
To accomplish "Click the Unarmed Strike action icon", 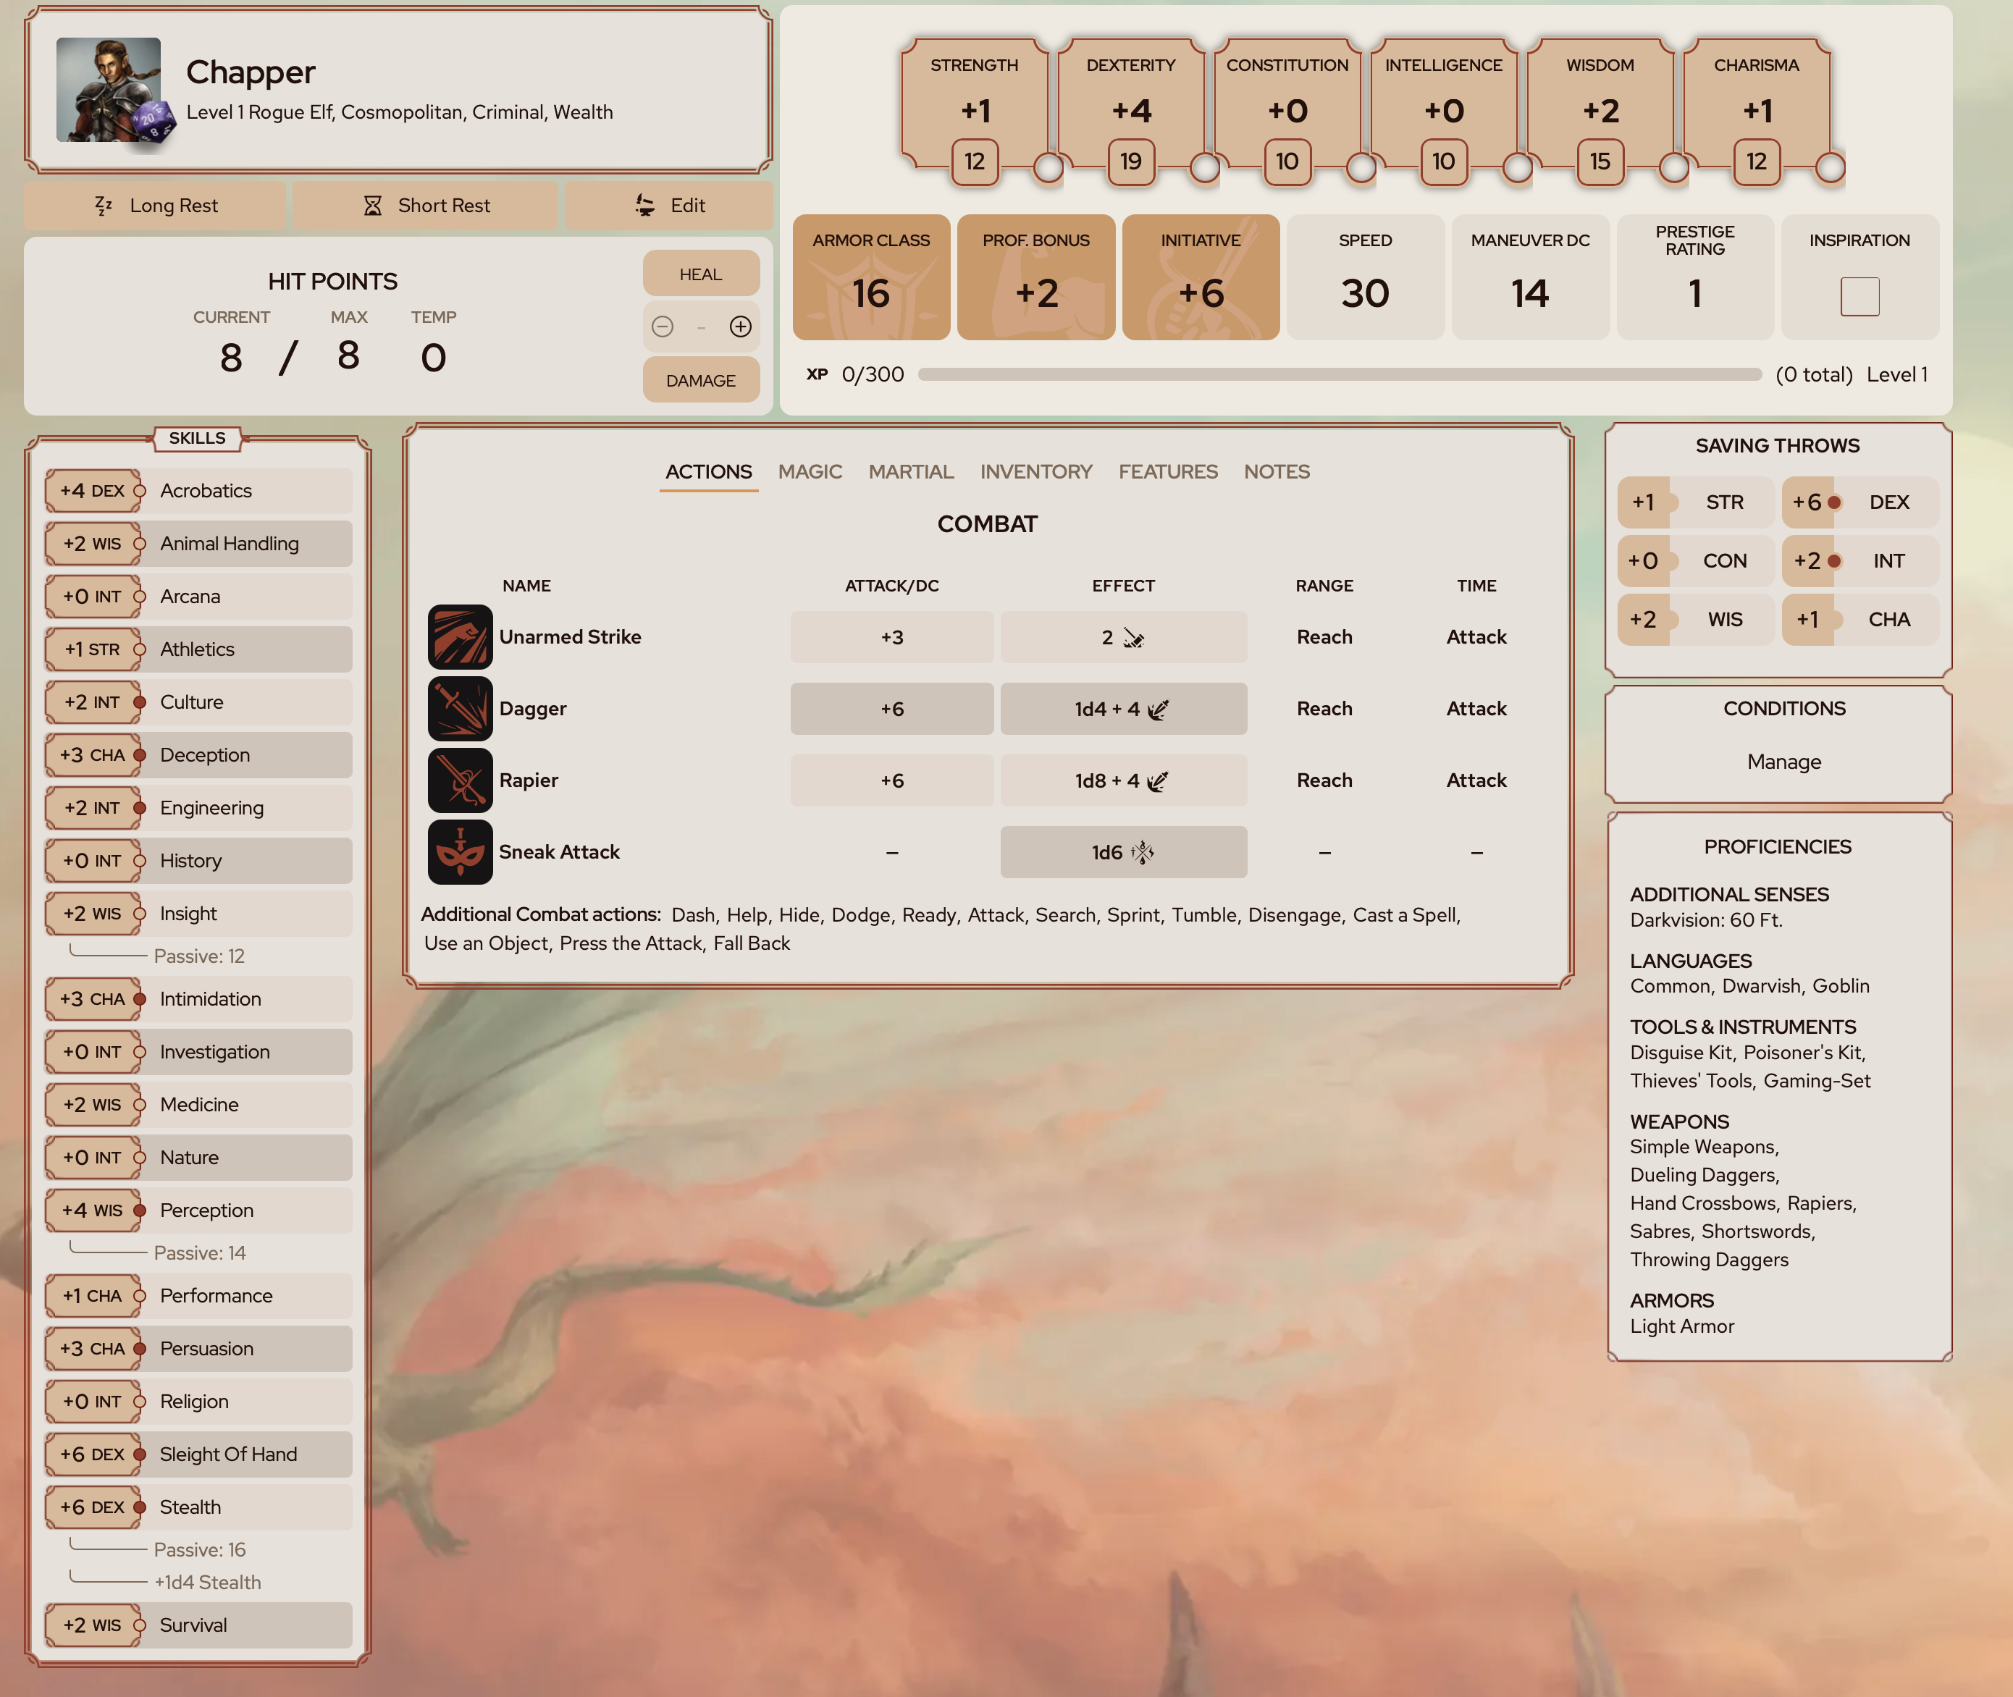I will click(x=460, y=637).
